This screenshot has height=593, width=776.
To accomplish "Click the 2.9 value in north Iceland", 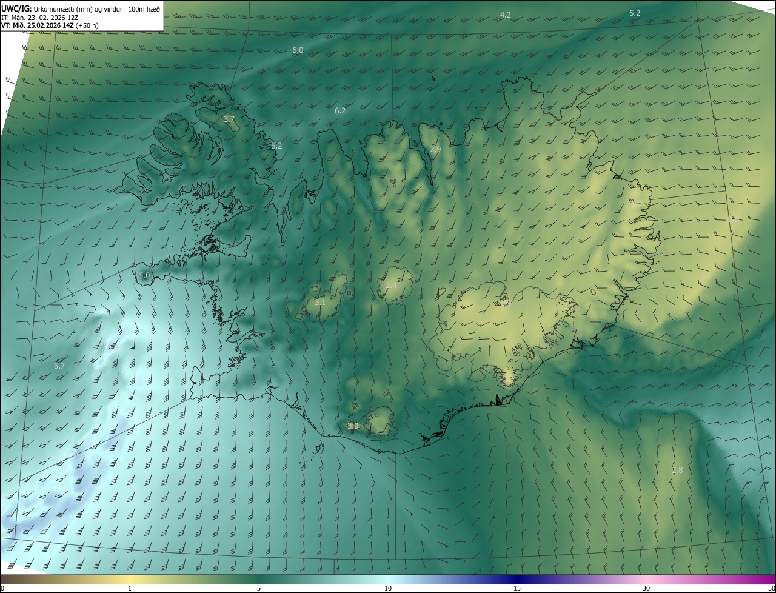I will click(x=435, y=149).
